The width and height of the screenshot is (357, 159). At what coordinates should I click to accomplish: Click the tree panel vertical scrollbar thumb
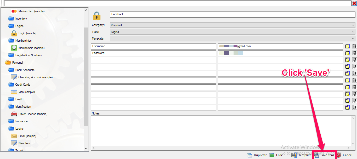click(x=86, y=76)
